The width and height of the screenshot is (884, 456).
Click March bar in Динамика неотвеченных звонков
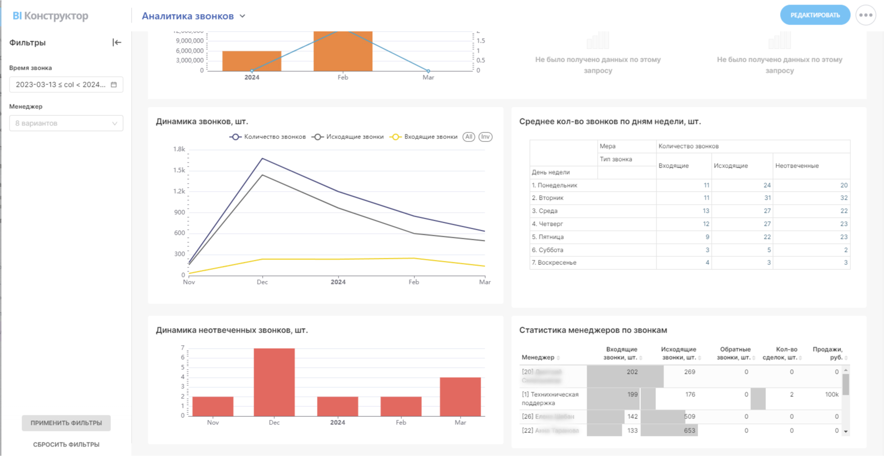[x=460, y=397]
